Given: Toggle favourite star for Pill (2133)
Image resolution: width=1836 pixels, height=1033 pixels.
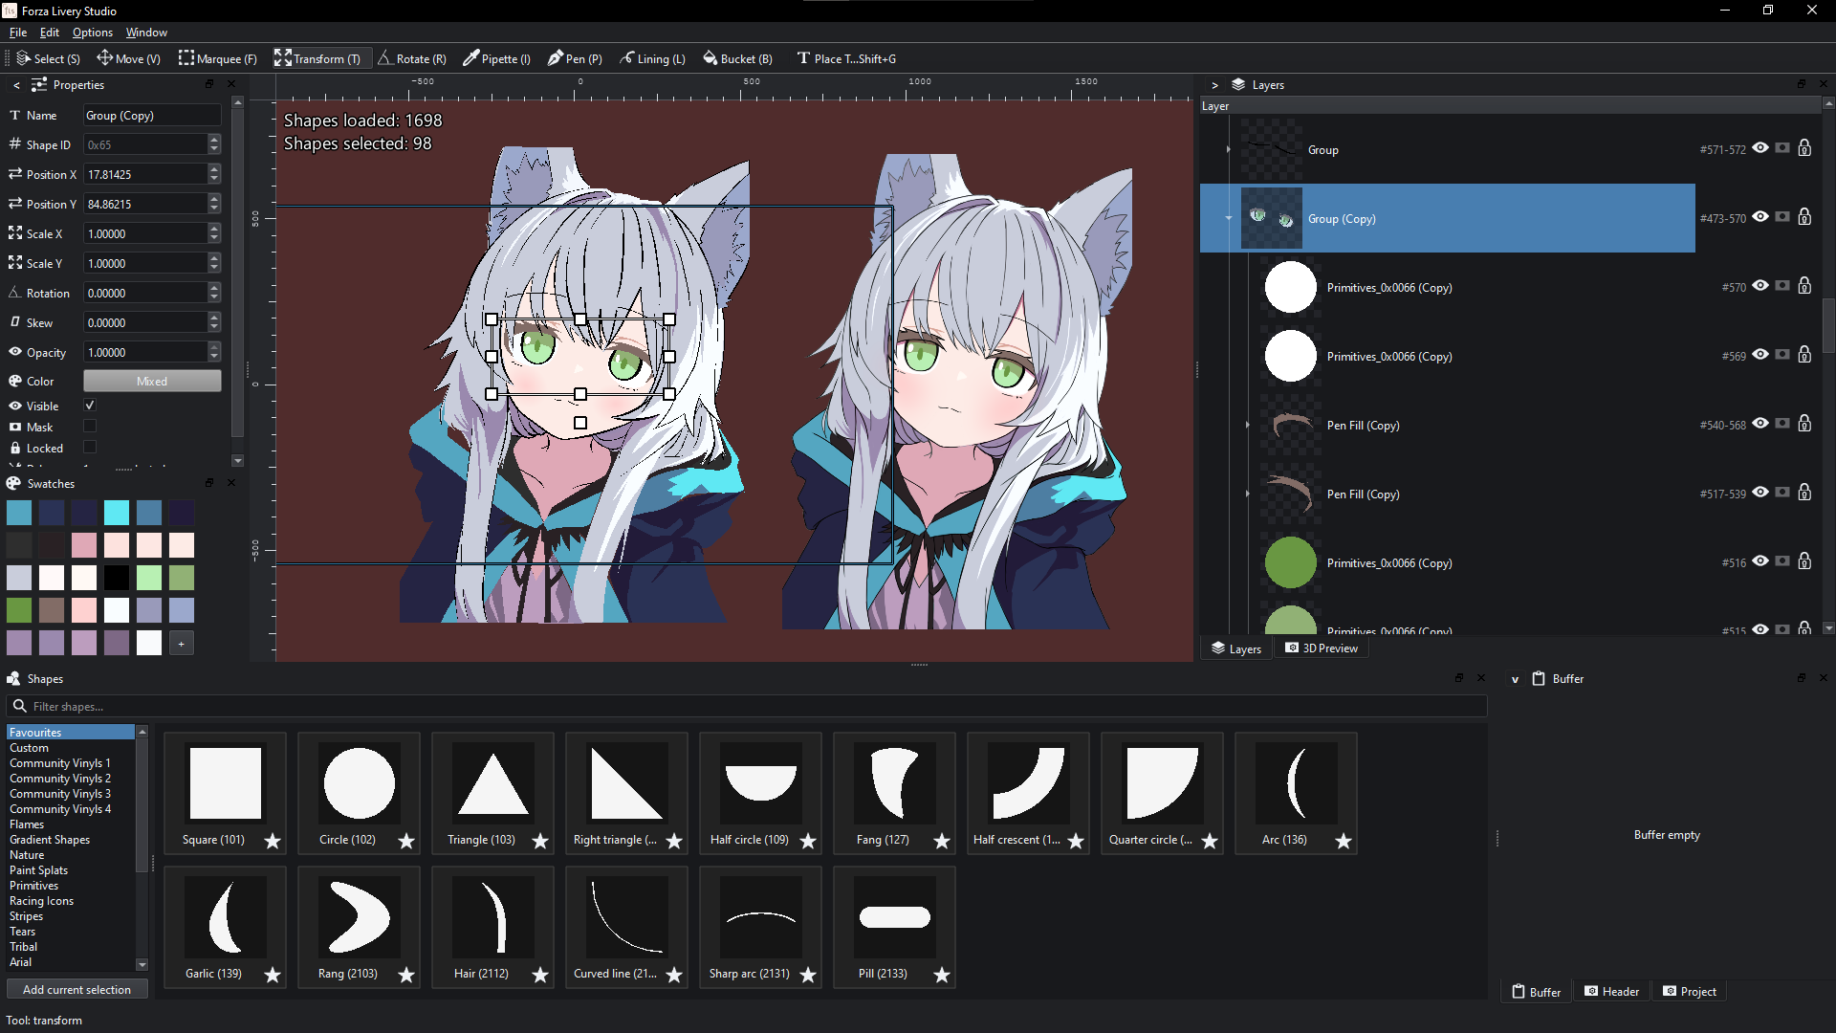Looking at the screenshot, I should coord(942,975).
